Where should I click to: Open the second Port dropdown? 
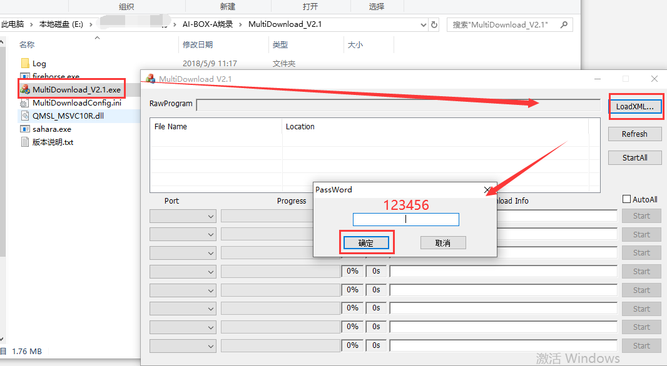(183, 234)
